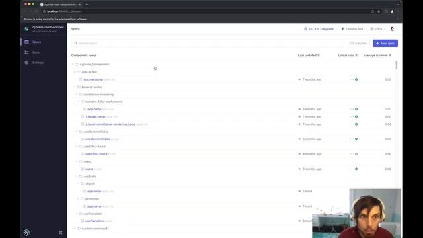Open the useId spec file
423x238 pixels.
tap(93, 169)
